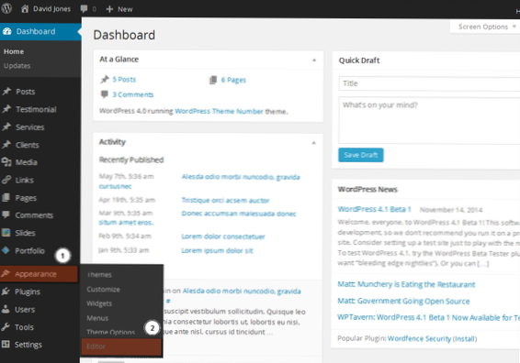
Task: Open Lorem dolor consectetuer post link
Action: [223, 236]
